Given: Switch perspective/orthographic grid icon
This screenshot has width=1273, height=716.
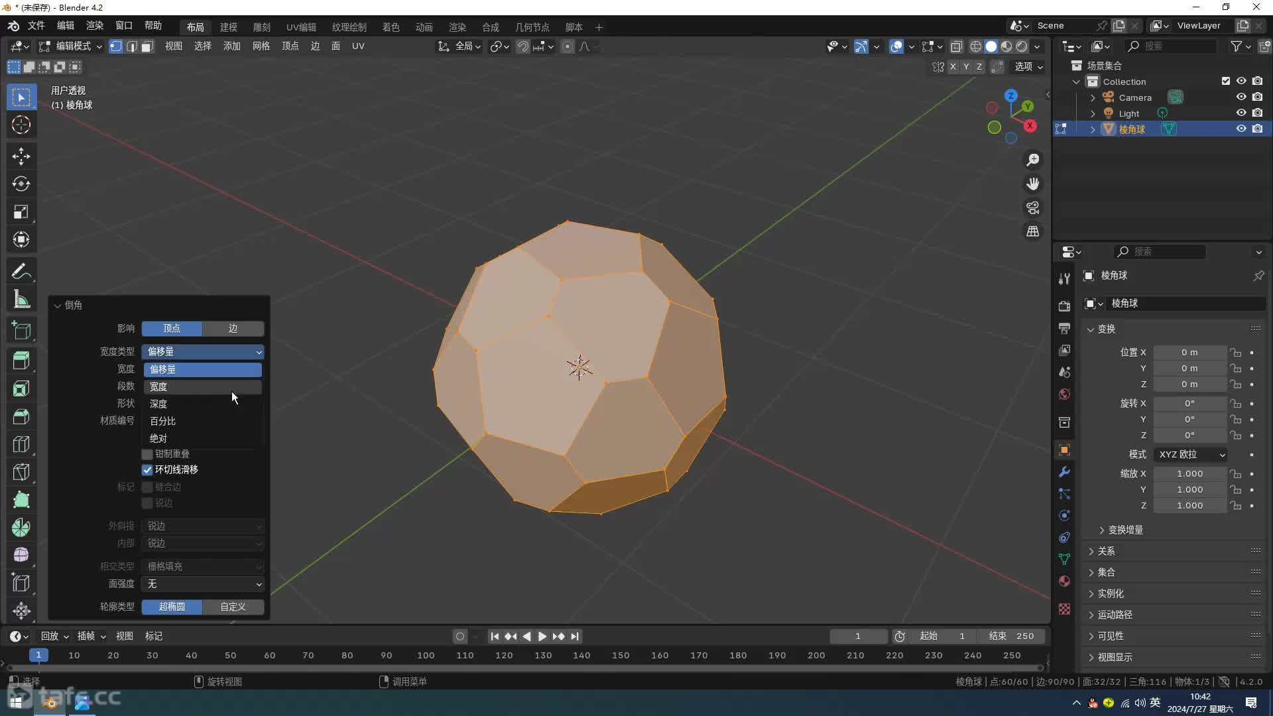Looking at the screenshot, I should pos(1033,231).
